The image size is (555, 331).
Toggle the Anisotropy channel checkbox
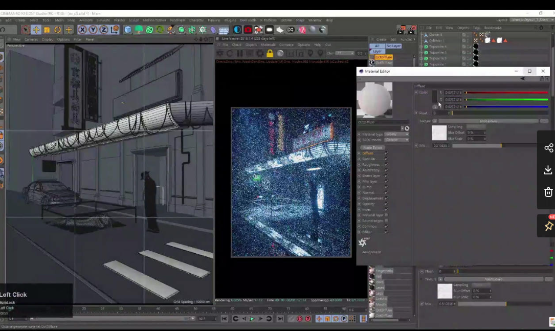pyautogui.click(x=386, y=170)
